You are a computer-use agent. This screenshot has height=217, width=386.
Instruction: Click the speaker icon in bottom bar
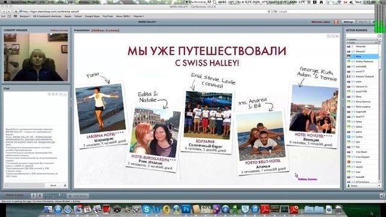click(40, 196)
